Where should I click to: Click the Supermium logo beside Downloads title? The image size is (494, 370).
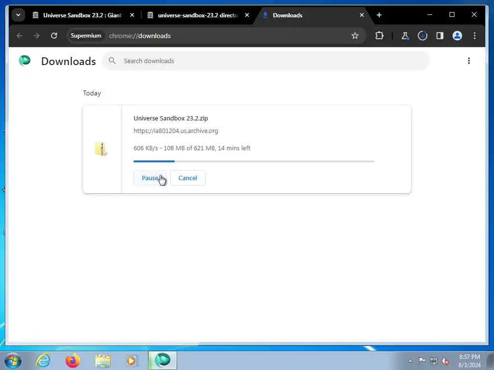[x=25, y=60]
